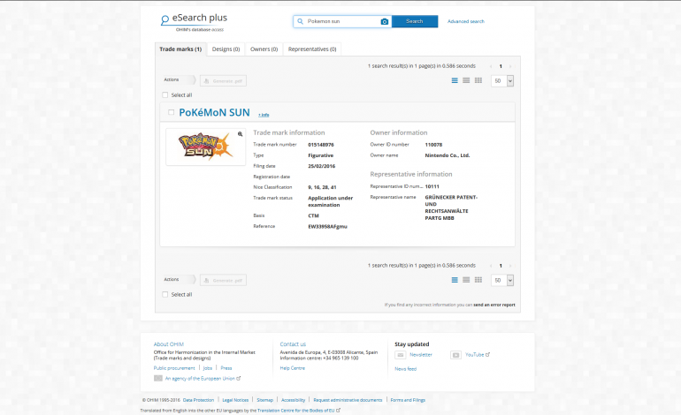Click the Newsletter envelope icon

pos(400,354)
